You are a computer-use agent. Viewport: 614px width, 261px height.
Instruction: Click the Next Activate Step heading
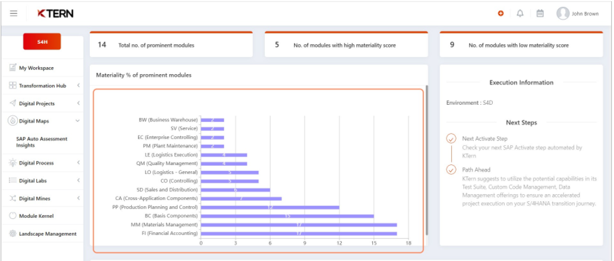tap(485, 139)
